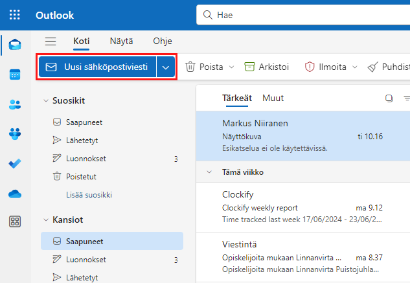Click the Poista trash icon
The width and height of the screenshot is (410, 283).
click(x=190, y=67)
